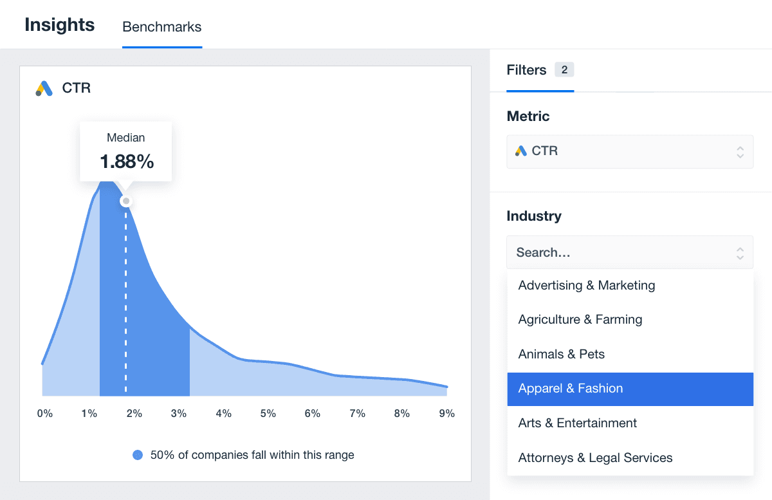772x500 pixels.
Task: Open the Filters tab
Action: (526, 70)
